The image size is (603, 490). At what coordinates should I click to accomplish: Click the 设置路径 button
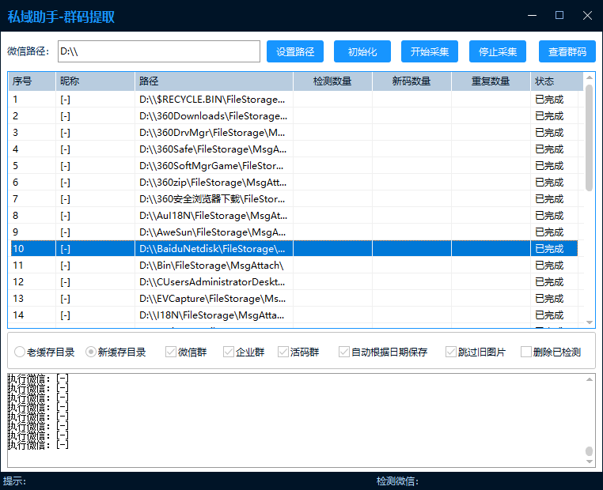295,51
